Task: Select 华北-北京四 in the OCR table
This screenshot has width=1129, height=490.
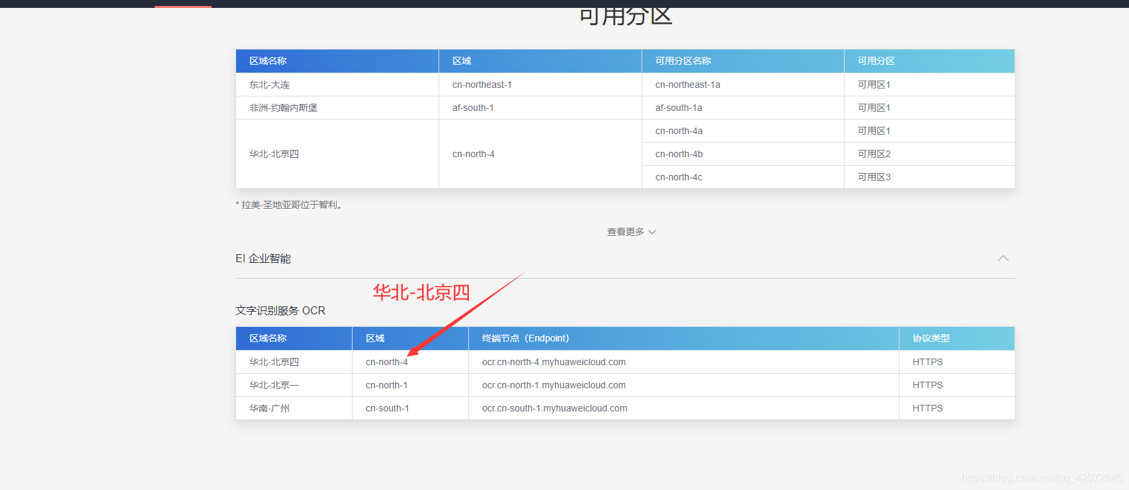Action: [x=274, y=362]
